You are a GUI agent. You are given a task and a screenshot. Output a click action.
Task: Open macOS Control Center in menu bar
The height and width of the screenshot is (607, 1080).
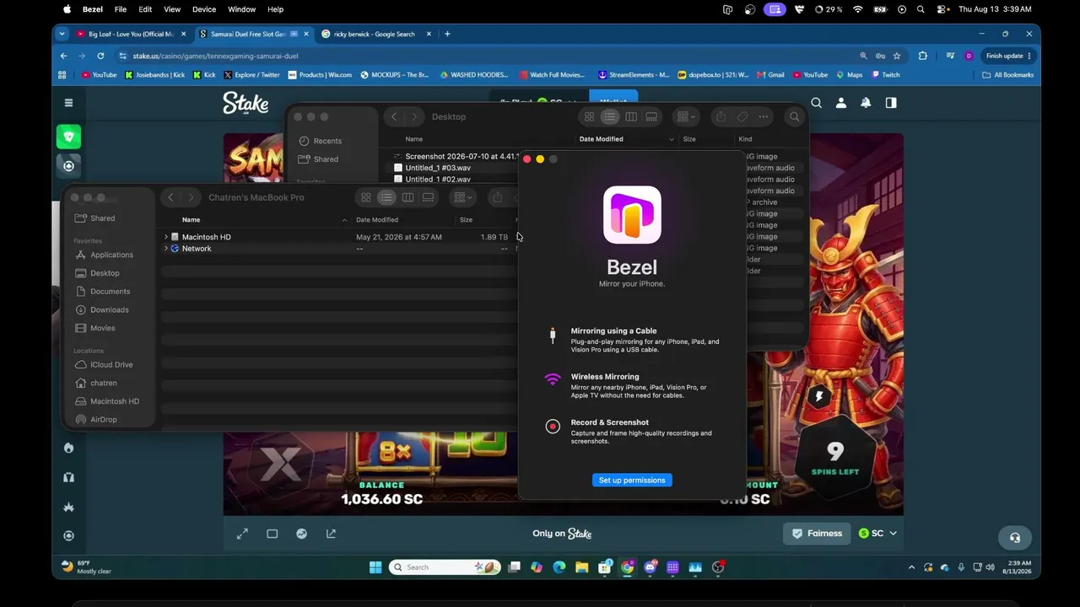[942, 9]
